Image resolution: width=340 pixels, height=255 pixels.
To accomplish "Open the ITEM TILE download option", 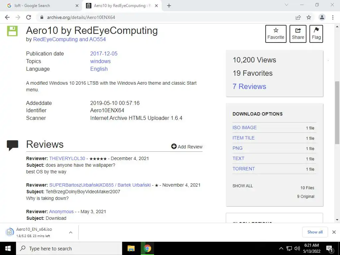I will point(243,138).
